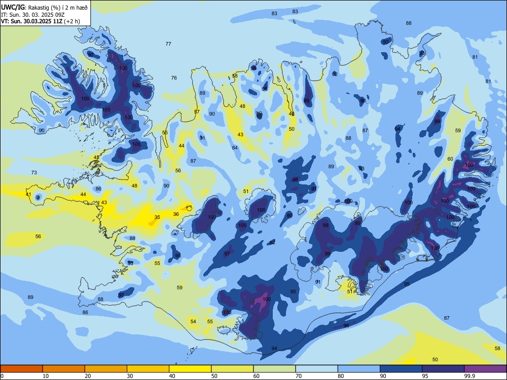Click the 20–30 amber legend swatch
Screen dimensions: 507x380
point(106,369)
